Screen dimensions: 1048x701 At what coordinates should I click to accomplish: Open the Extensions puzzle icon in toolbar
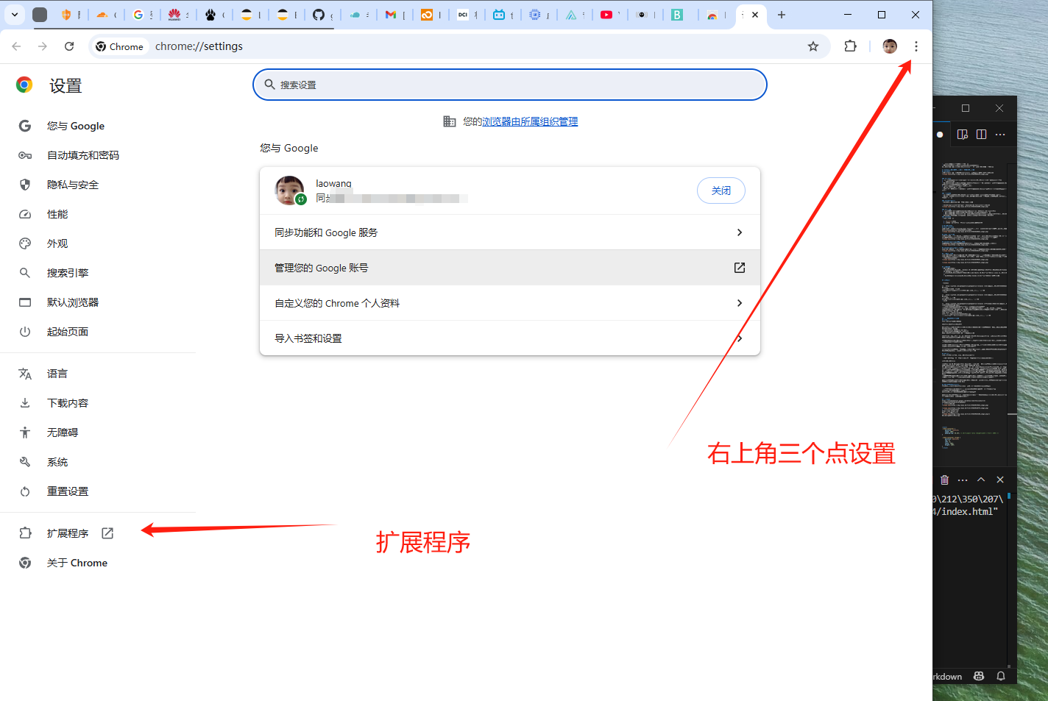tap(850, 46)
